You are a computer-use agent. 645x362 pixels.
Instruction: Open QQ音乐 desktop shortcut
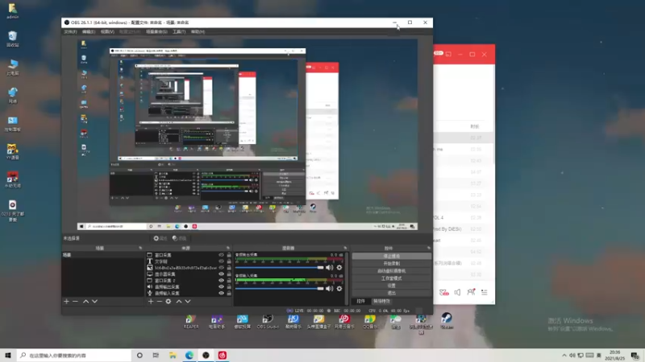point(370,322)
